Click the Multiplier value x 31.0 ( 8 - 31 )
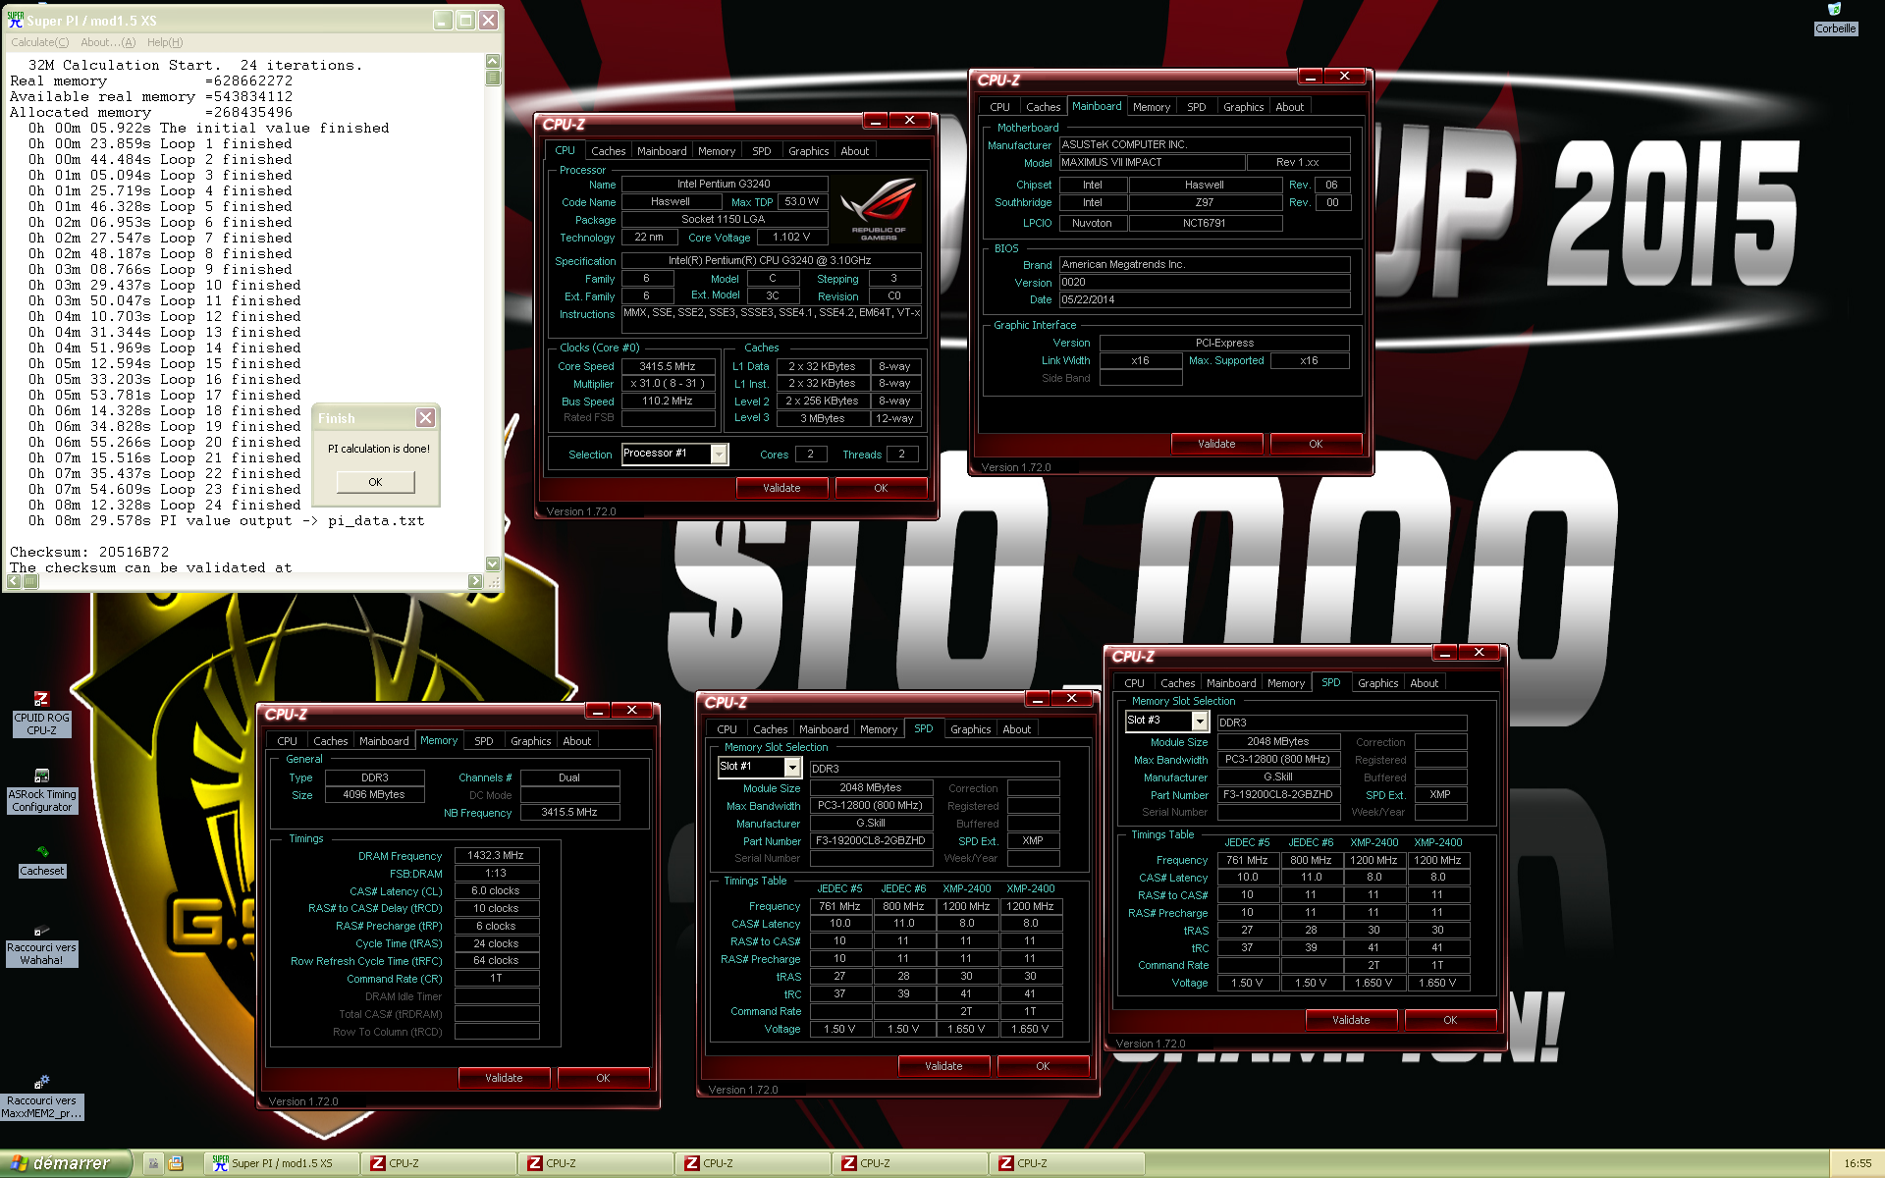1885x1178 pixels. 668,384
